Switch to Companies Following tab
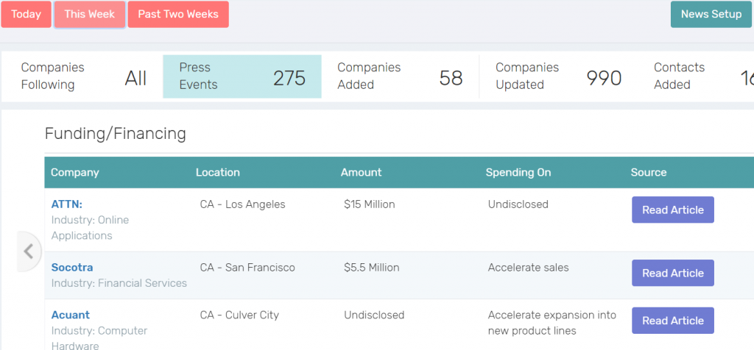The image size is (754, 350). click(82, 76)
